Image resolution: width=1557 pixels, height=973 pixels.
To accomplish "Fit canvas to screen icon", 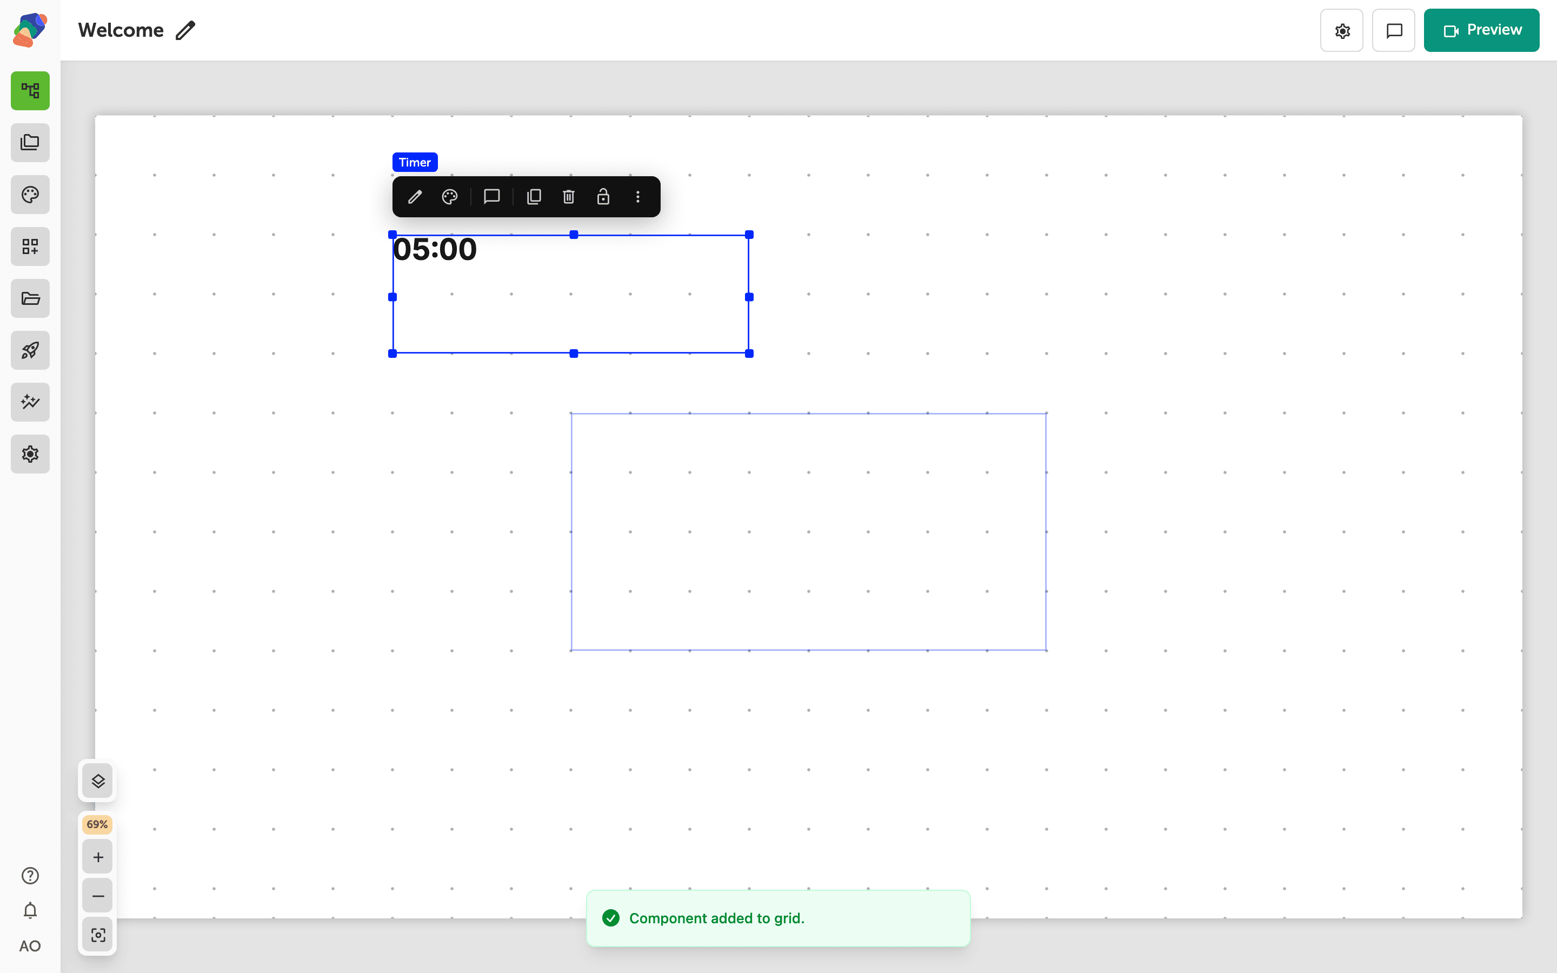I will 98,935.
